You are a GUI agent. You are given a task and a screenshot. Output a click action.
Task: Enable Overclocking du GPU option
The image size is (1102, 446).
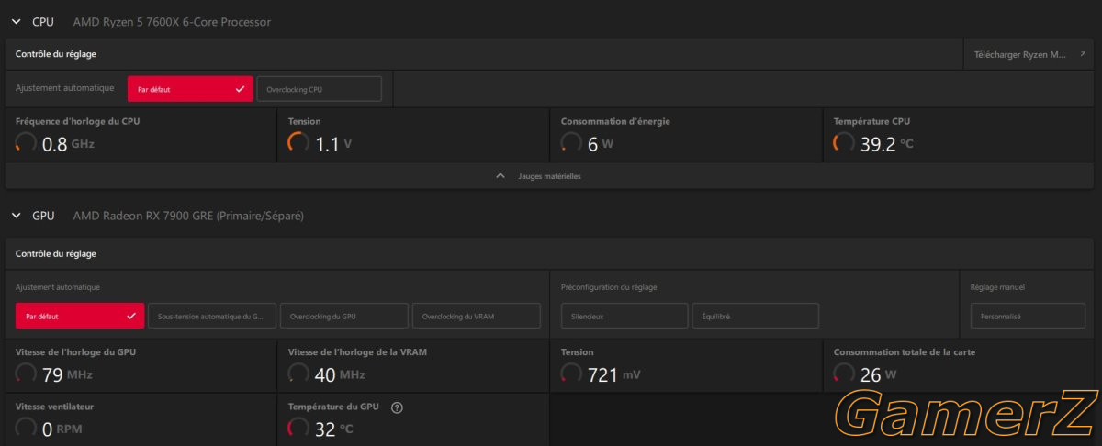click(343, 316)
